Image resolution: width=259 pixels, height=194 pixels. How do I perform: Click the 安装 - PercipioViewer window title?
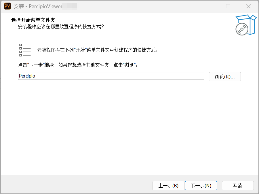38,6
